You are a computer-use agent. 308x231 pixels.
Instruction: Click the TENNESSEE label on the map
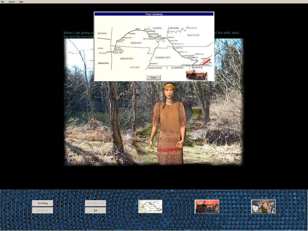[x=163, y=57]
